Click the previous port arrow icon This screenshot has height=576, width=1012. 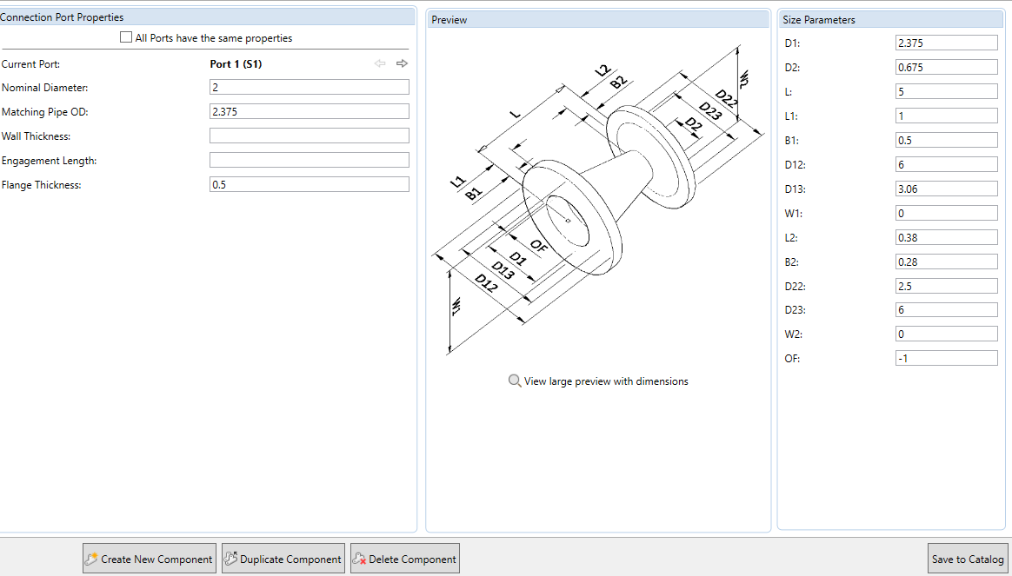coord(380,63)
